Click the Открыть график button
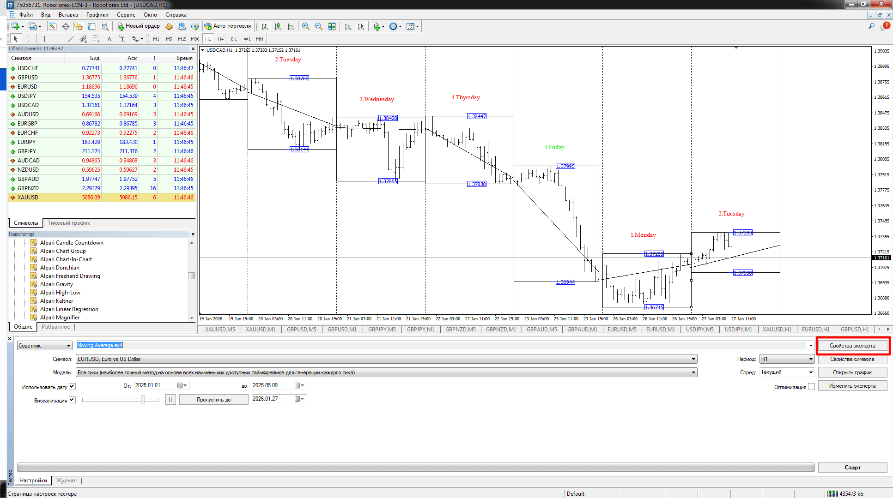This screenshot has width=893, height=498. point(852,372)
